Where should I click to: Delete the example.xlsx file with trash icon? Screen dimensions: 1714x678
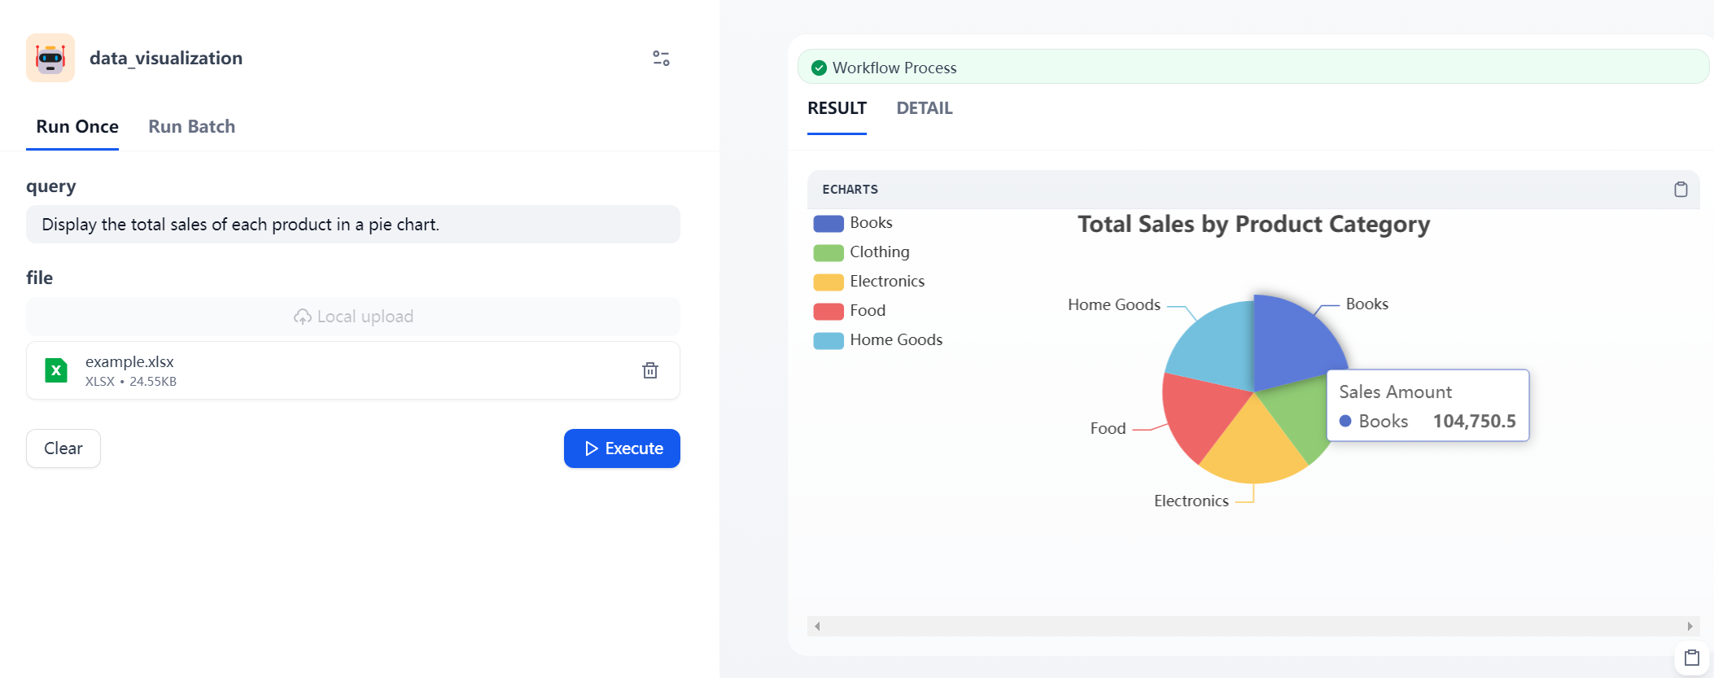[x=649, y=370]
